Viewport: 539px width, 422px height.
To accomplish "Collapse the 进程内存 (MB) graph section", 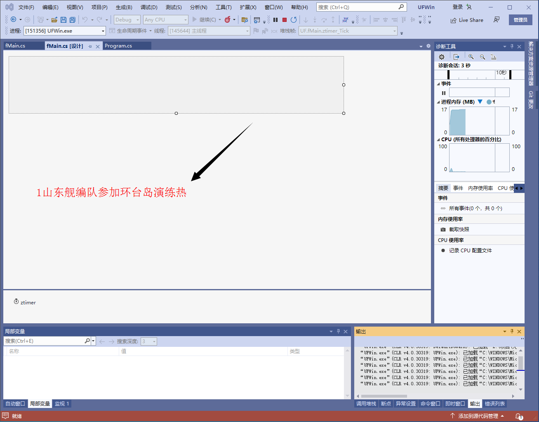I will tap(438, 102).
